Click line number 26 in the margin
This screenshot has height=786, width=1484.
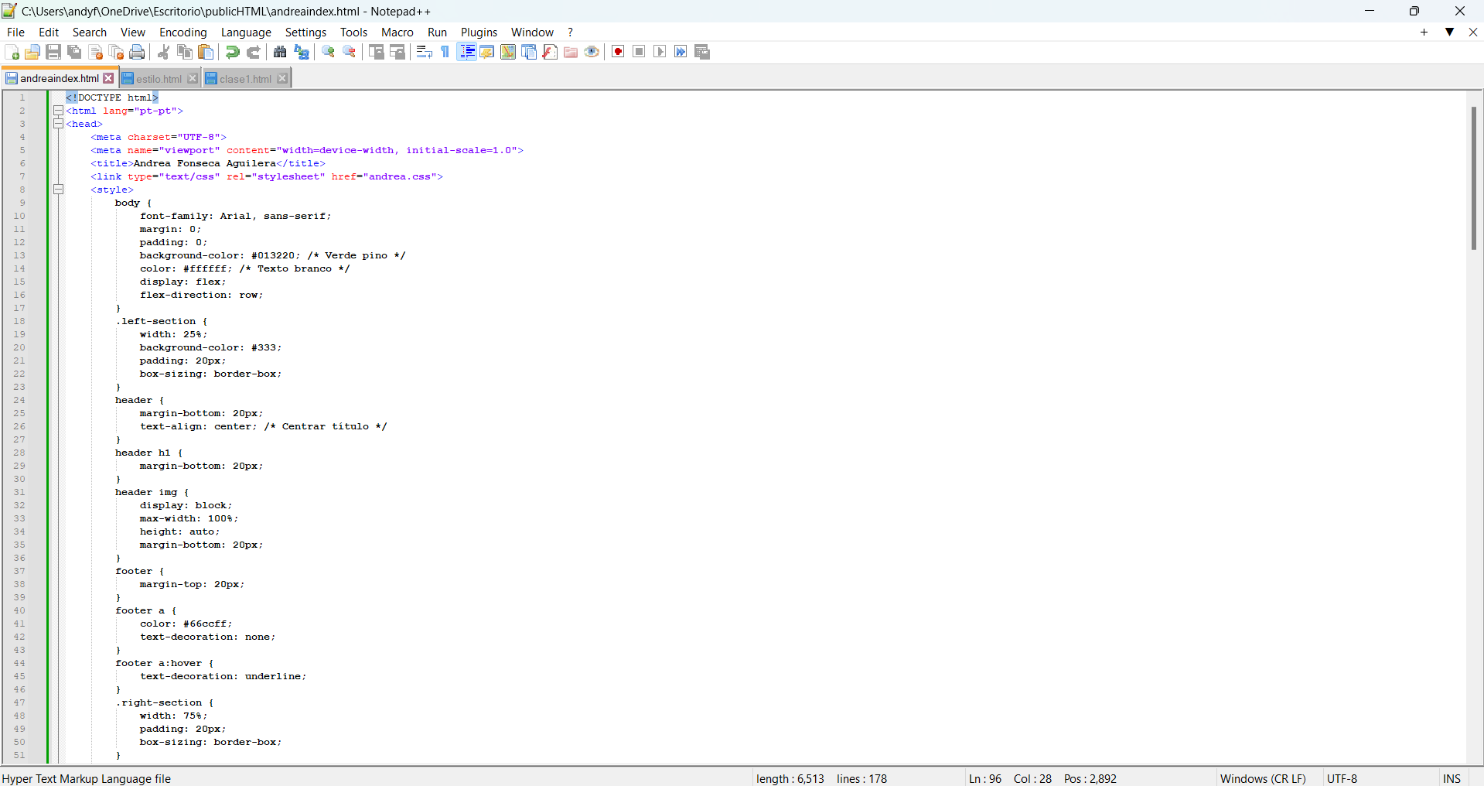coord(19,426)
